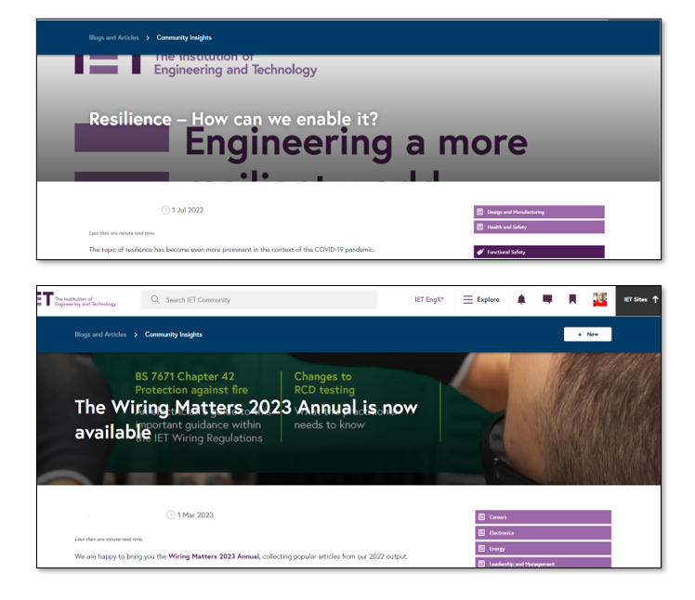Select the Functional Safety tag
The height and width of the screenshot is (600, 695).
pyautogui.click(x=539, y=252)
